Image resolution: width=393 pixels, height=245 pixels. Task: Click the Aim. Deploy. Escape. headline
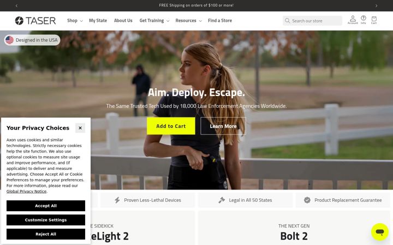pos(196,93)
